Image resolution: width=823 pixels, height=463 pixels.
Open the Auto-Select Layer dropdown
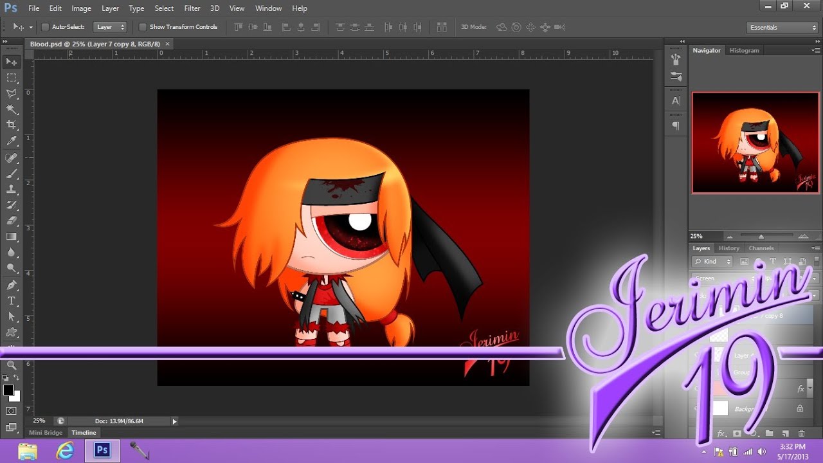pos(110,27)
